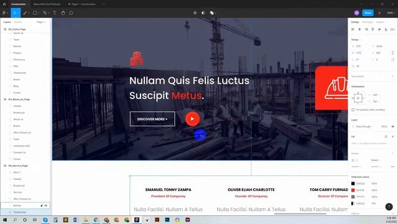This screenshot has height=224, width=398.
Task: Switch to the Assets tab
Action: click(x=18, y=22)
